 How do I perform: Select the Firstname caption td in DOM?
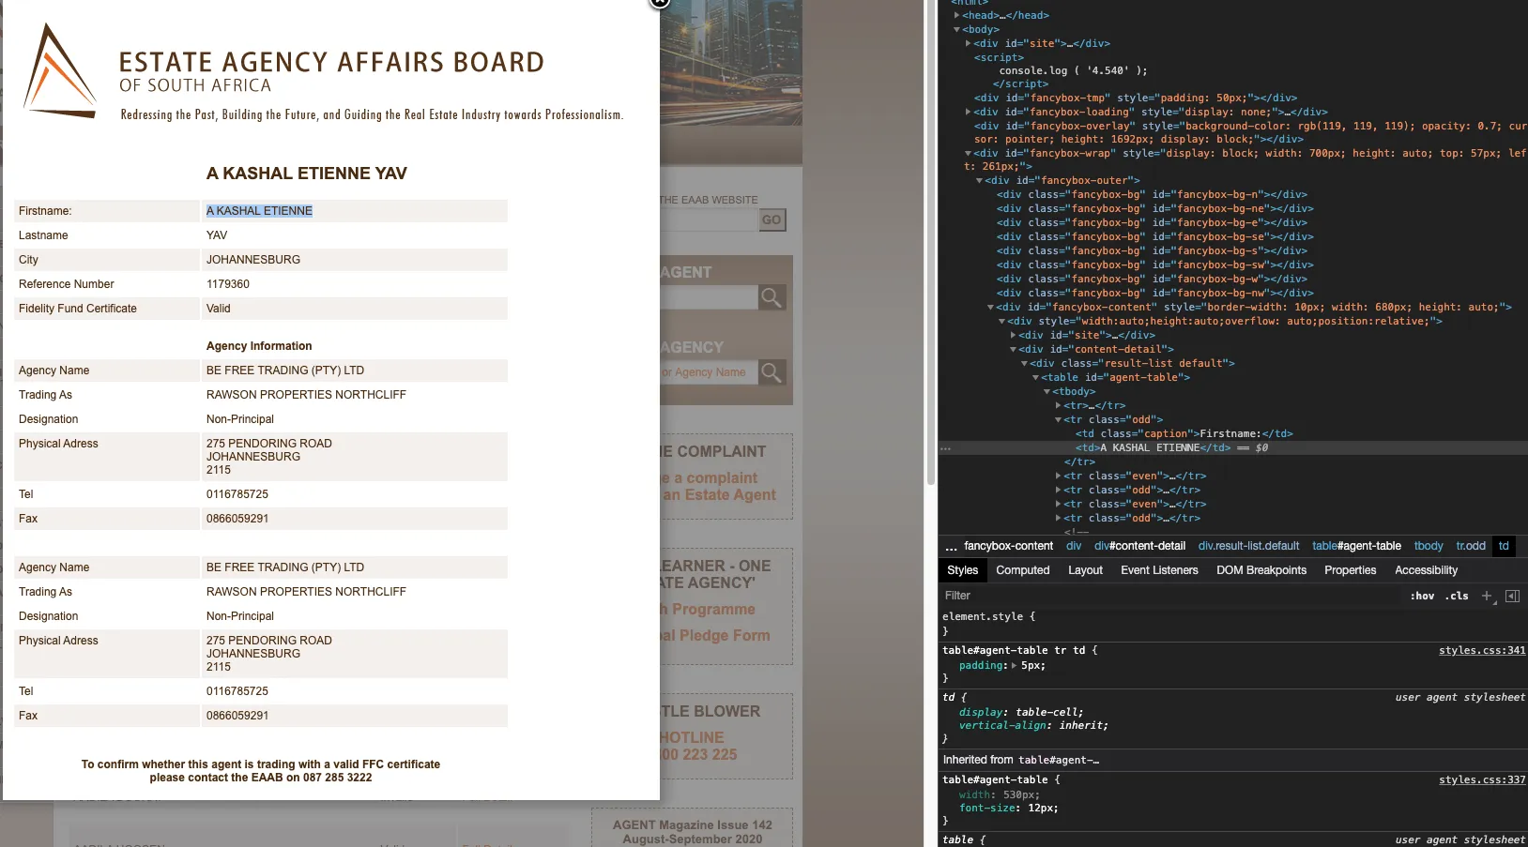(1184, 434)
